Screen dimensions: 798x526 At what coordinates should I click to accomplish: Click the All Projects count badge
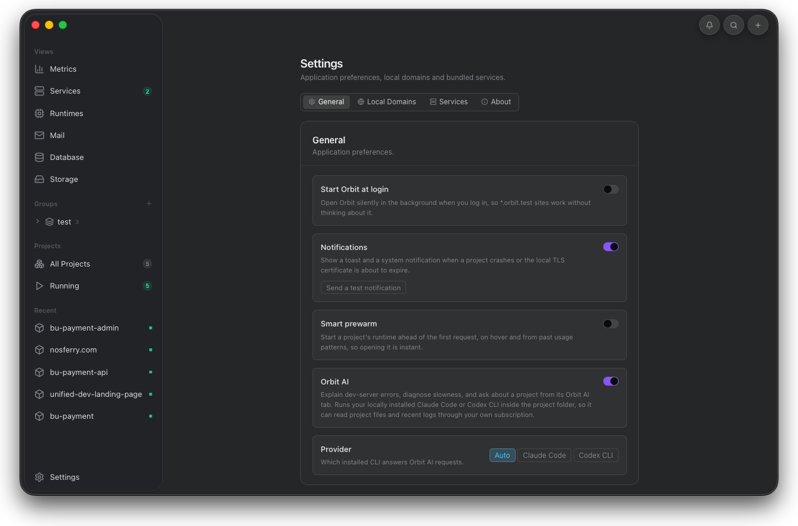coord(147,264)
